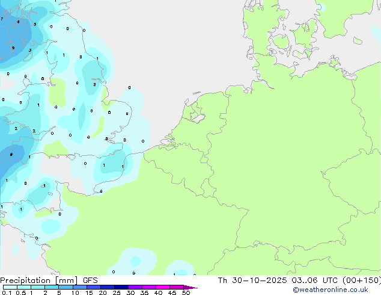Screen dimensions: 381x295
Task: Select the 'GFS' model label
Action: (90, 281)
